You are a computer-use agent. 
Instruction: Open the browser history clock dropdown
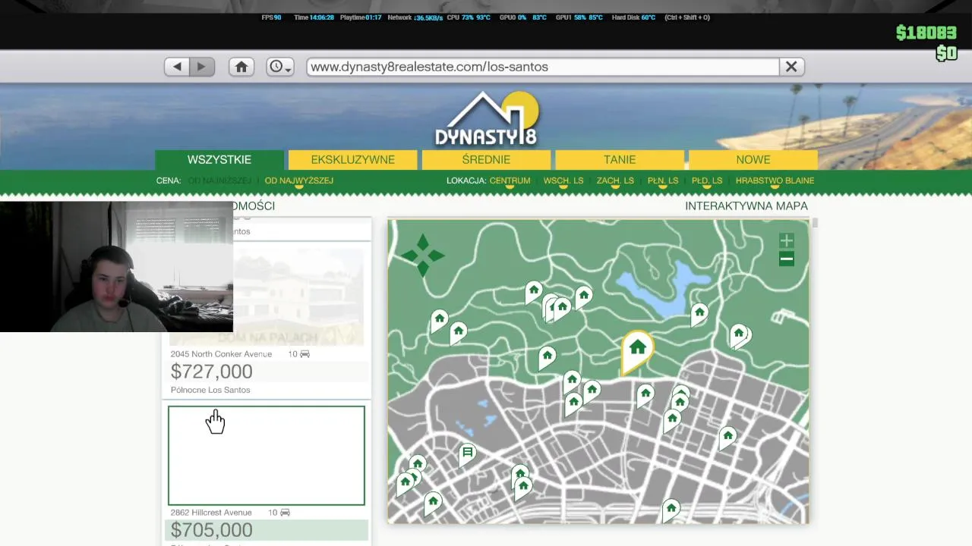pos(279,67)
